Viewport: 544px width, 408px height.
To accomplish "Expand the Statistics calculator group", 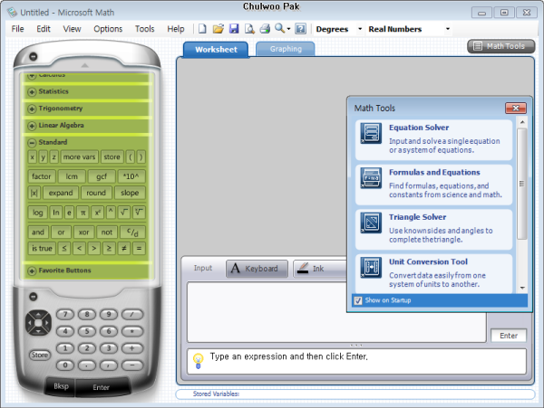I will (x=32, y=91).
